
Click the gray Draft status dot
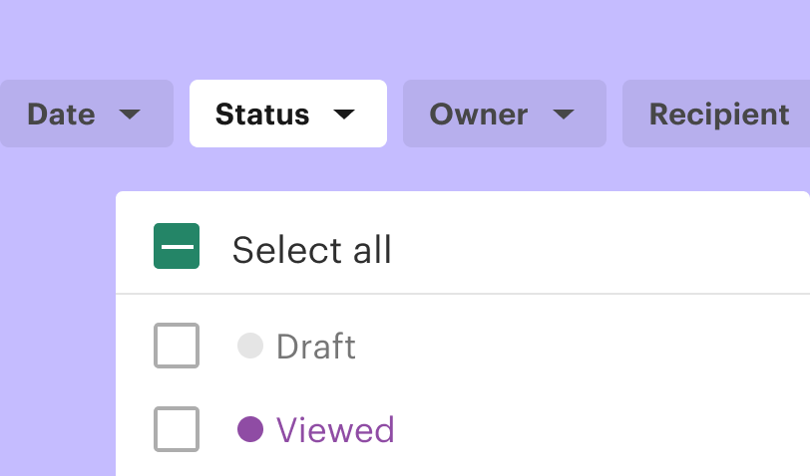tap(249, 346)
